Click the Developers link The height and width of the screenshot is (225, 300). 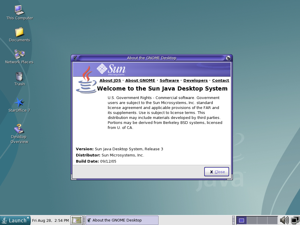(195, 81)
